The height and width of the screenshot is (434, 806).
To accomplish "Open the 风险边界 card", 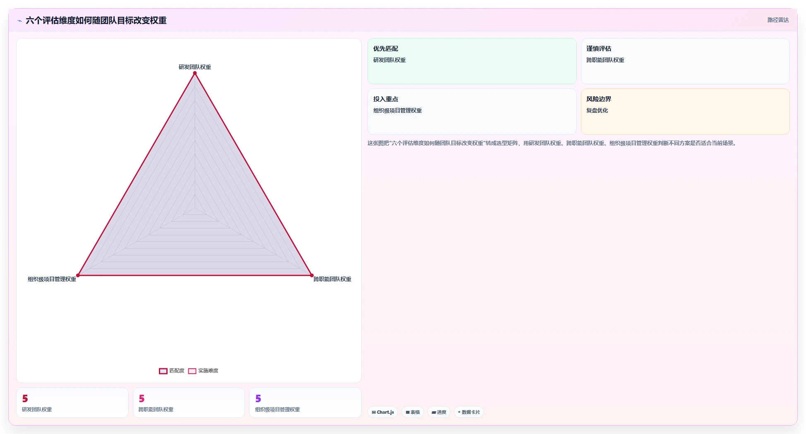I will (x=685, y=112).
